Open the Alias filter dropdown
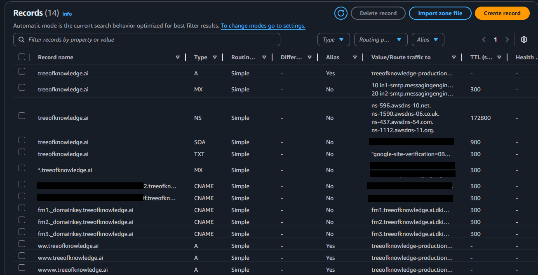 428,40
